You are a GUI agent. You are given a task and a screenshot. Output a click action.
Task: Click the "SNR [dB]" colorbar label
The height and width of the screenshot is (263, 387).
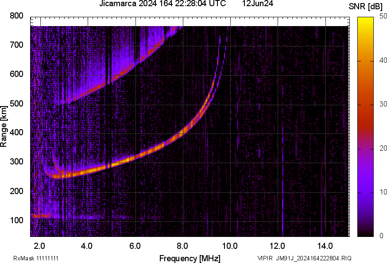pos(366,6)
